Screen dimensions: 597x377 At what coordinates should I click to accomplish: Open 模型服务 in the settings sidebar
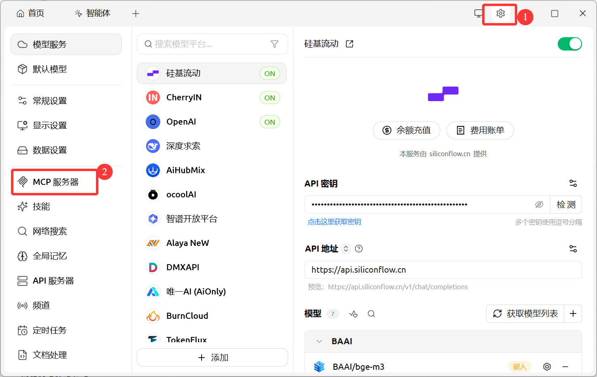(x=66, y=44)
